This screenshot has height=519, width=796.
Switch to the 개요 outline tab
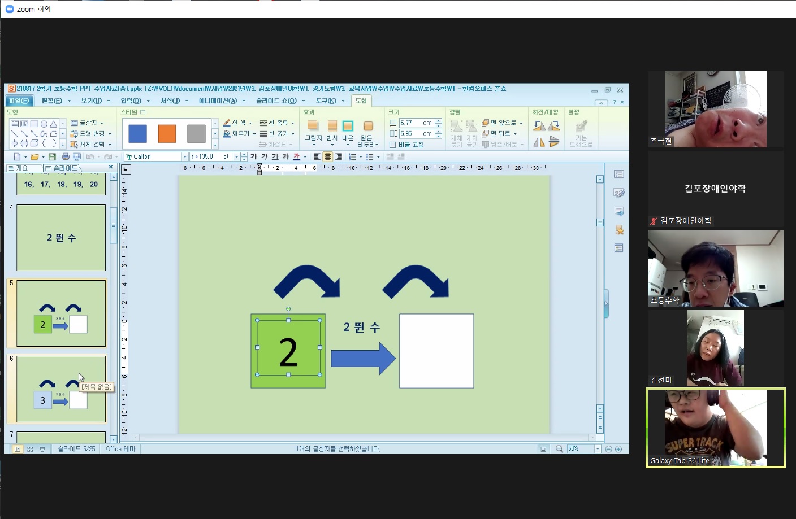coord(23,168)
